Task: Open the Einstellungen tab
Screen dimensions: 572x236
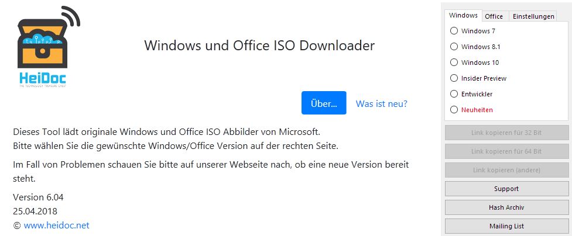Action: (x=533, y=16)
